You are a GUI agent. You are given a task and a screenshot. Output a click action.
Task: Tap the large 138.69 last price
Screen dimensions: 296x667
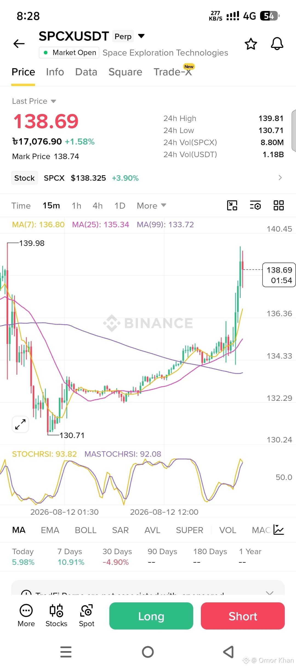point(46,121)
